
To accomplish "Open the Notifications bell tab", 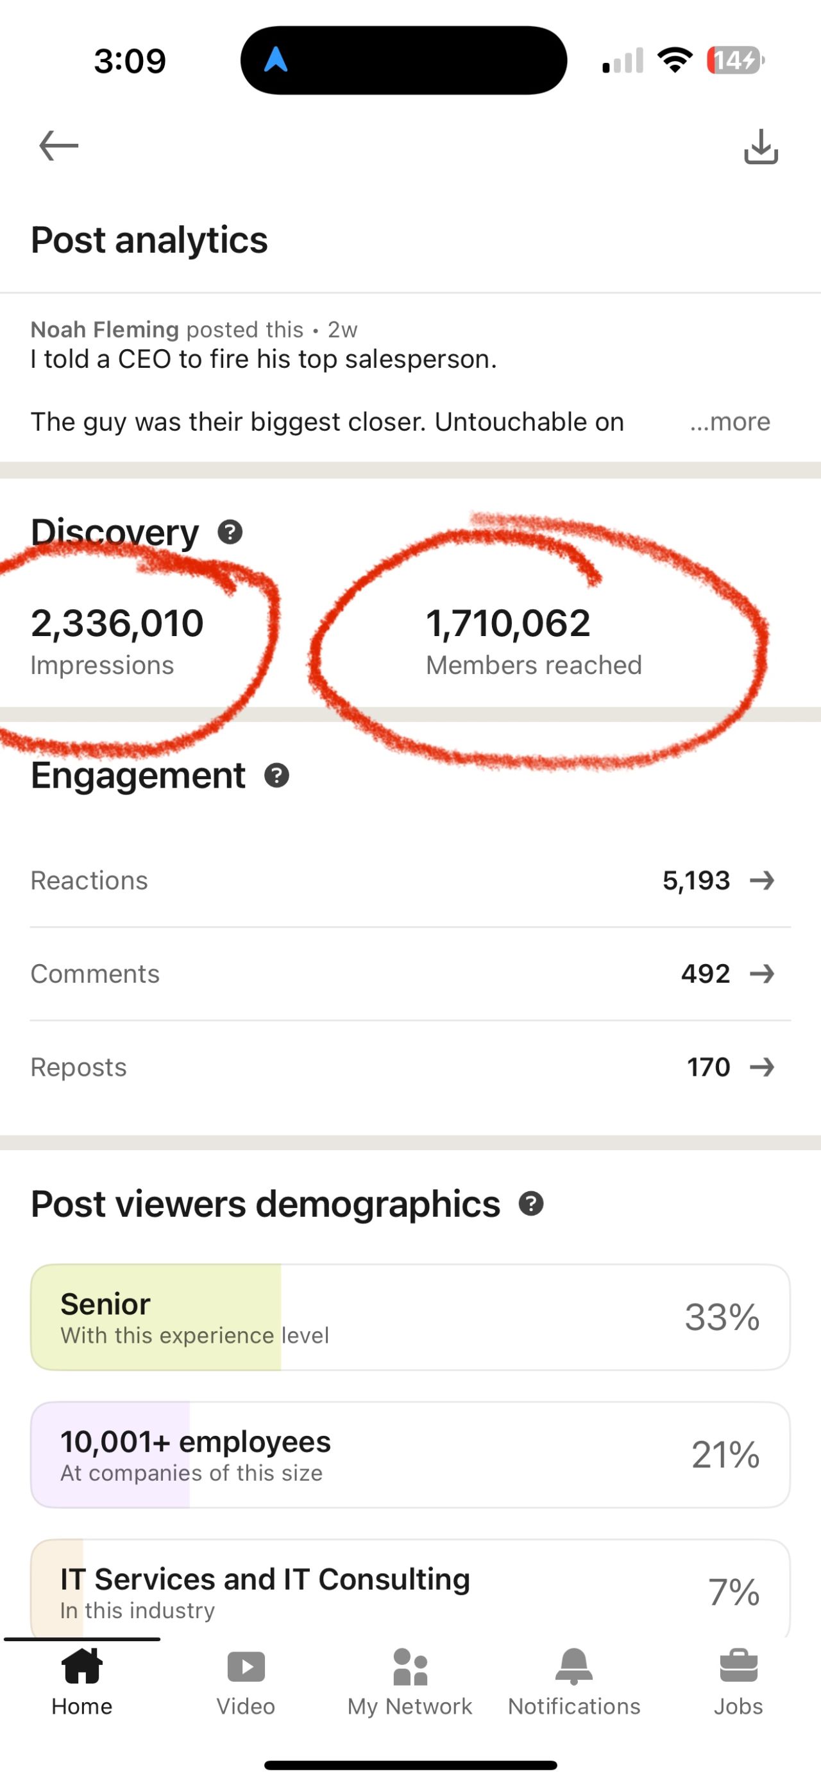I will pyautogui.click(x=574, y=1682).
